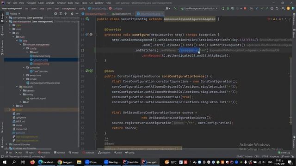
Task: Open the Refactor menu
Action: (x=61, y=3)
